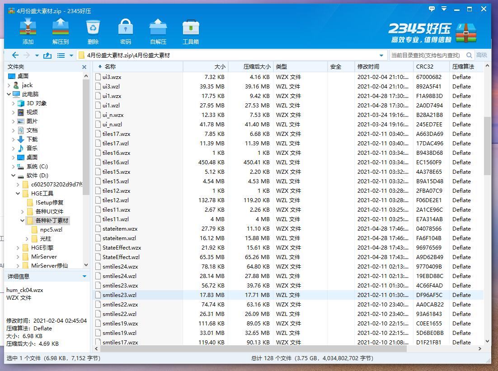498x371 pixels.
Task: Click the 下载 download arrow icon
Action: tap(21, 139)
